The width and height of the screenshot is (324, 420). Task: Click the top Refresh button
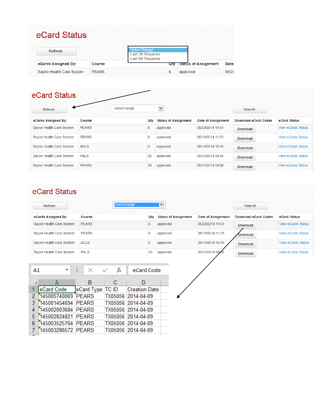pyautogui.click(x=56, y=51)
